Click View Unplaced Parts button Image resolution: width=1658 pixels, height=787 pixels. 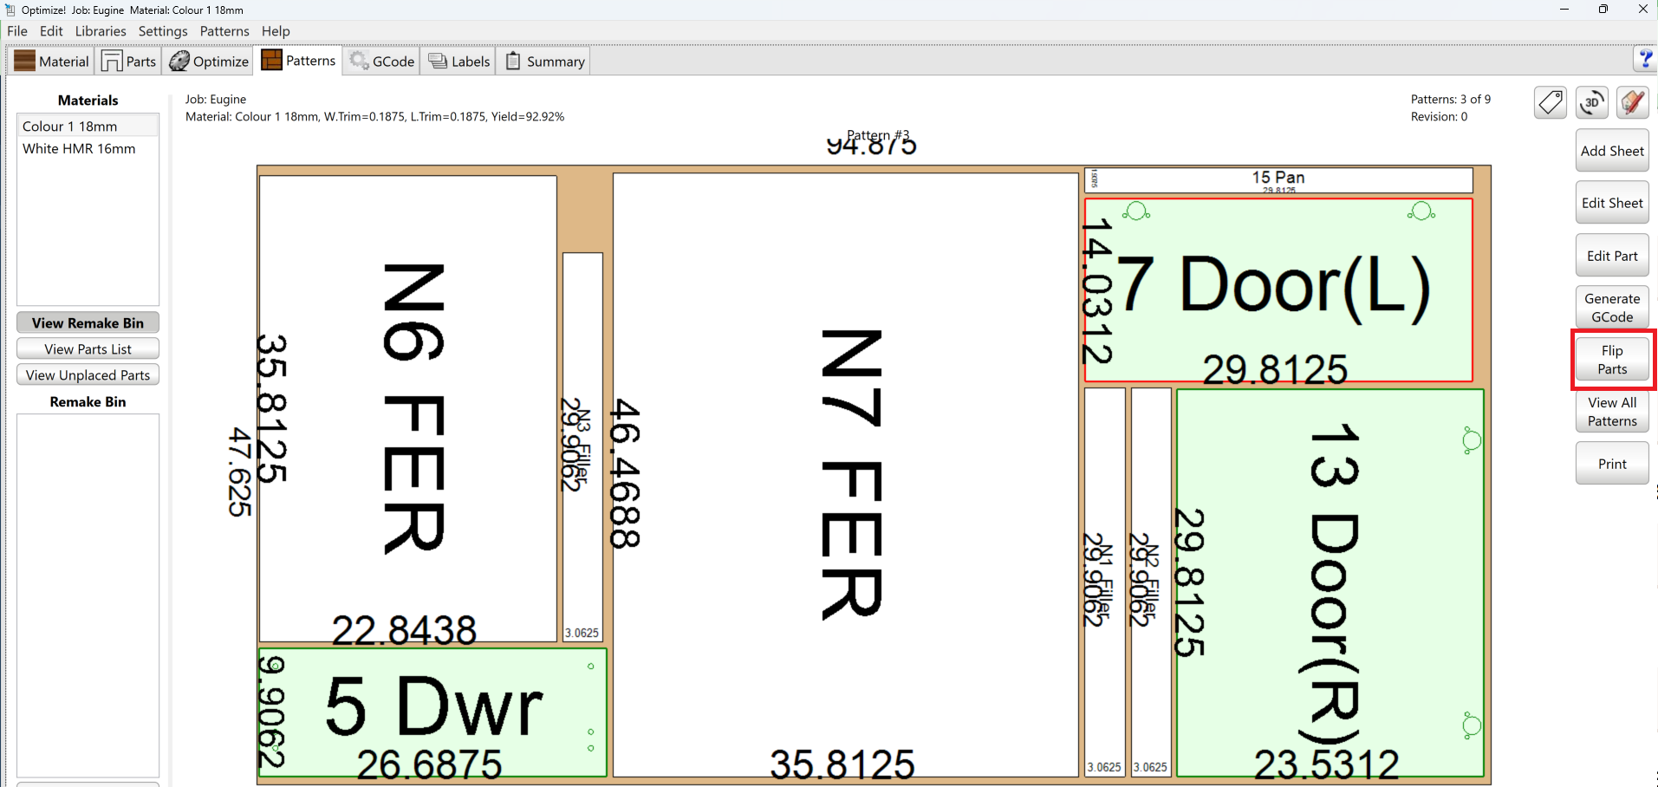click(x=88, y=375)
